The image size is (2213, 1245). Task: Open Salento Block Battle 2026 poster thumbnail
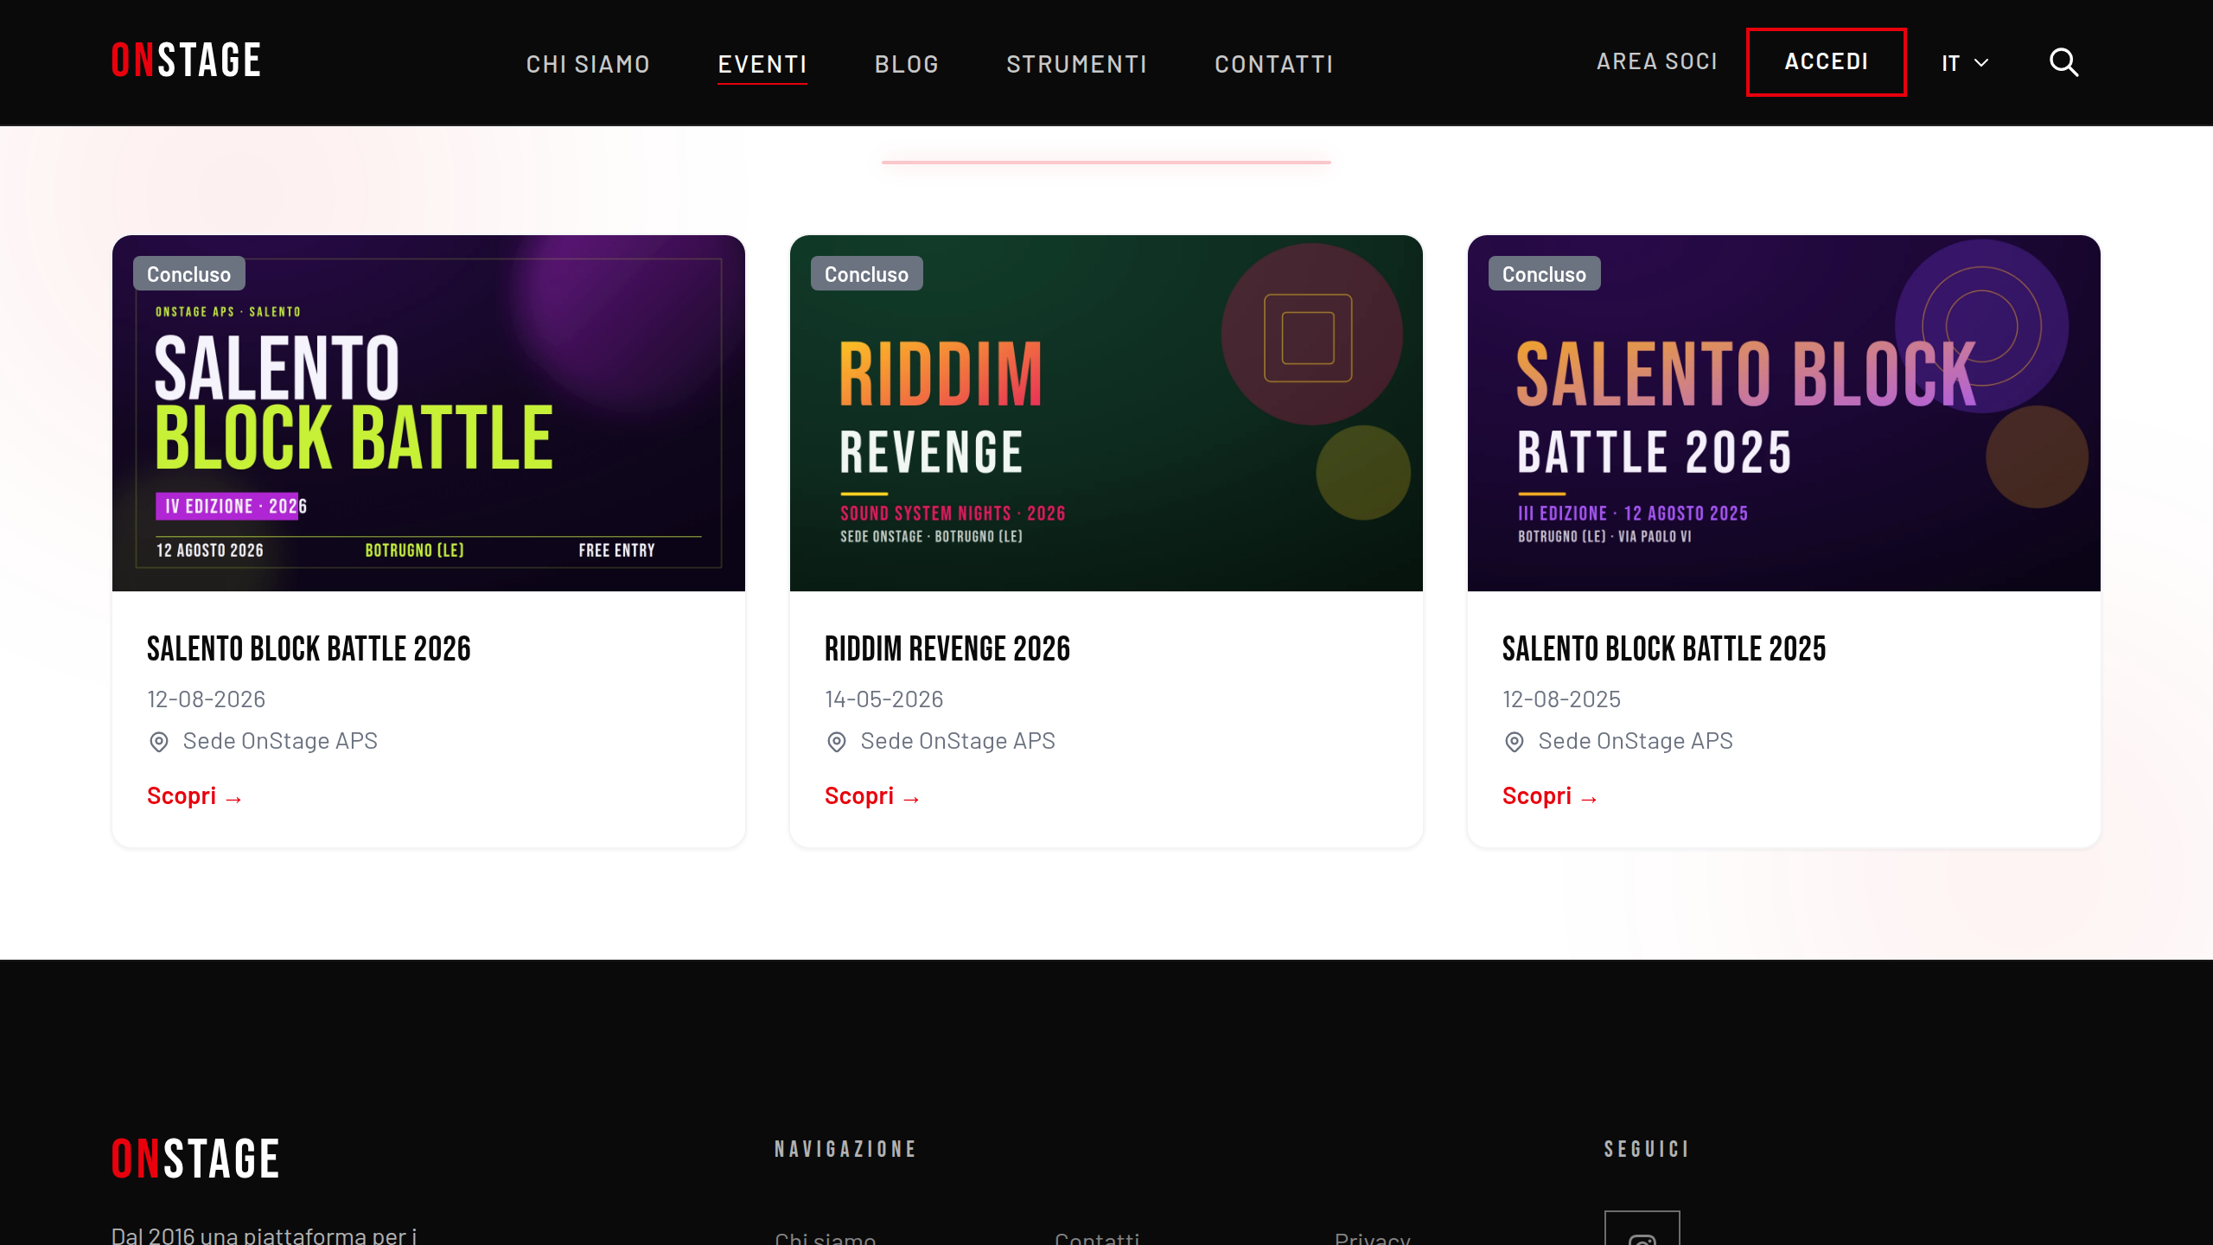429,413
